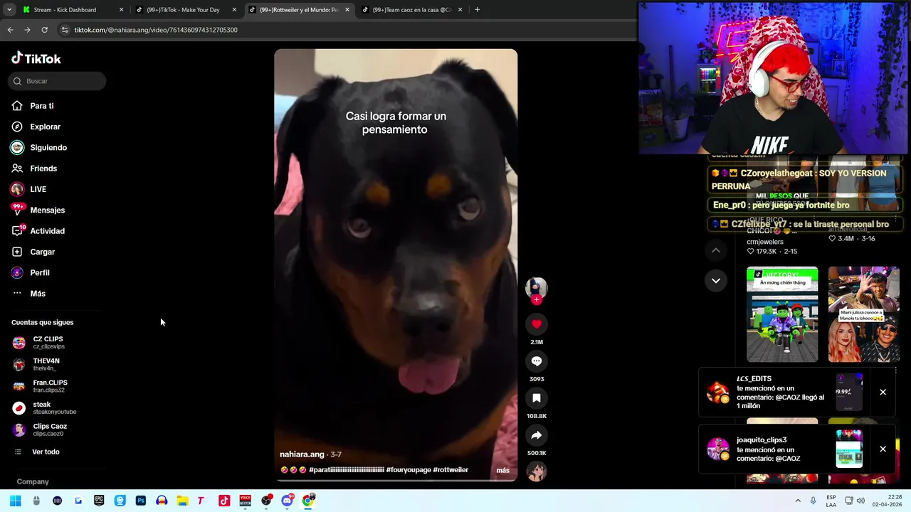Open the TikTok logo home link
Screen dimensions: 911x512
coord(36,58)
